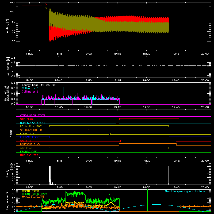Click the "Pointing" axis label

[7, 26]
